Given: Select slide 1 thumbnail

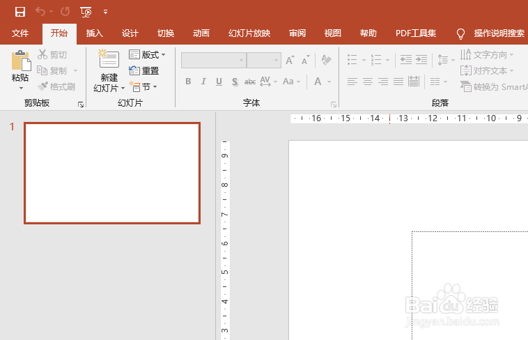Looking at the screenshot, I should click(112, 173).
